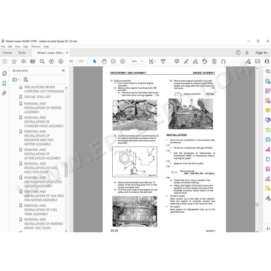Click bookmarks panel scroll down arrow
Viewport: 271px width, 271px height.
pos(66,231)
